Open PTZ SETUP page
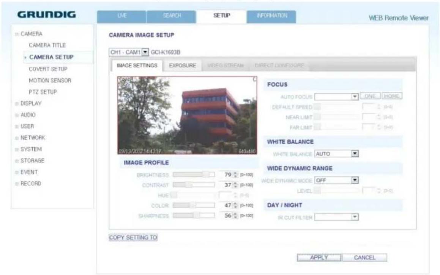The image size is (440, 275). coord(43,92)
